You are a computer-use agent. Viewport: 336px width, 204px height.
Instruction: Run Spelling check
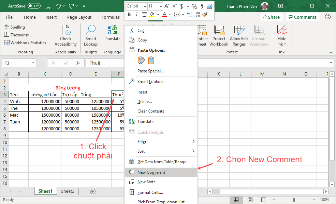click(x=15, y=27)
